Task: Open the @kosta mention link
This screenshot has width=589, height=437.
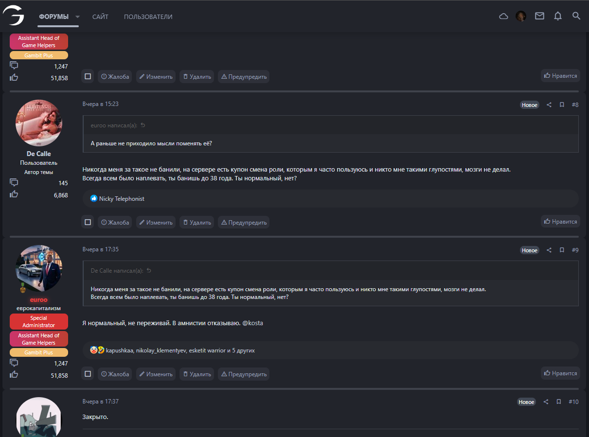Action: 252,323
